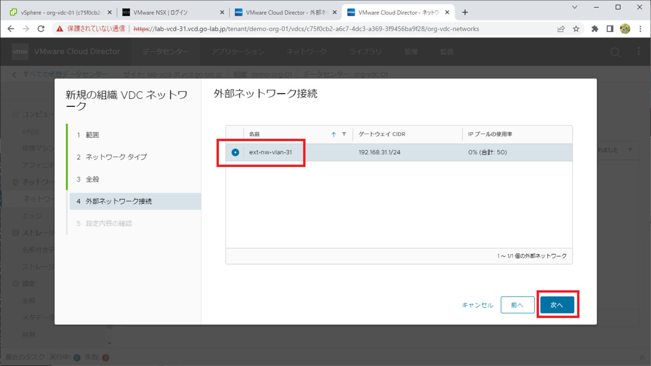651x366 pixels.
Task: Open the データセンター menu
Action: [x=165, y=52]
